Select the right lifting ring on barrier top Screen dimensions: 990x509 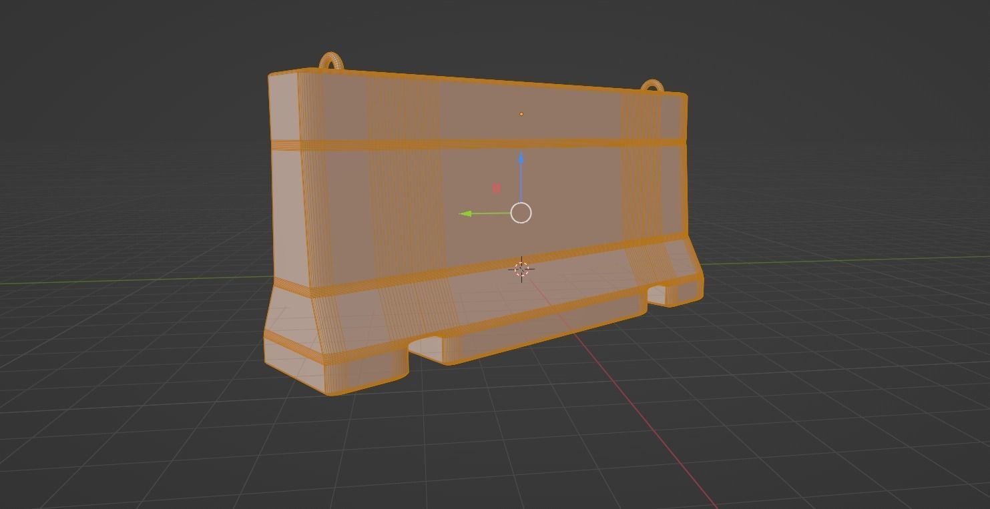652,87
